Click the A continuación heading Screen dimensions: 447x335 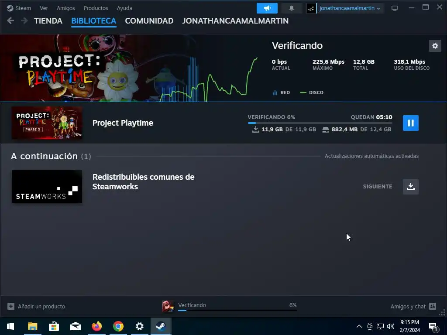(44, 156)
